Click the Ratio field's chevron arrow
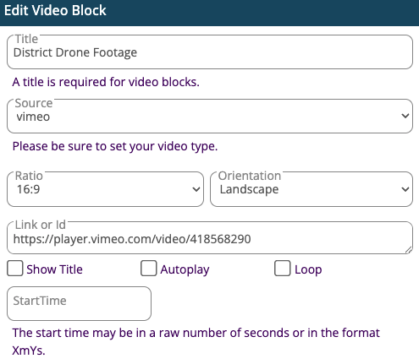 (x=196, y=189)
